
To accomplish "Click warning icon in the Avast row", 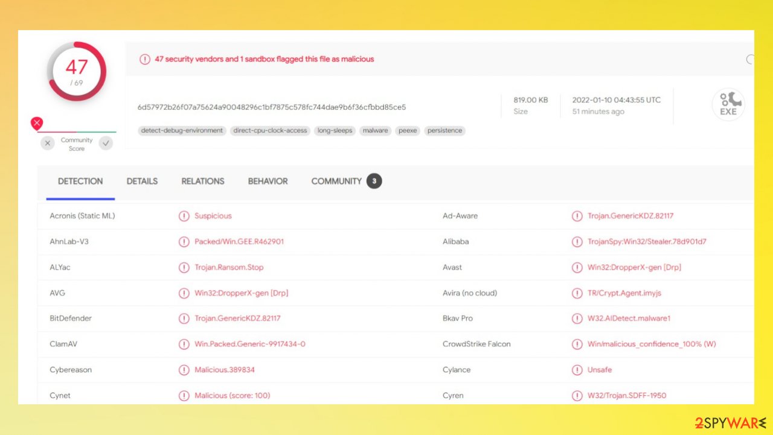I will [577, 267].
